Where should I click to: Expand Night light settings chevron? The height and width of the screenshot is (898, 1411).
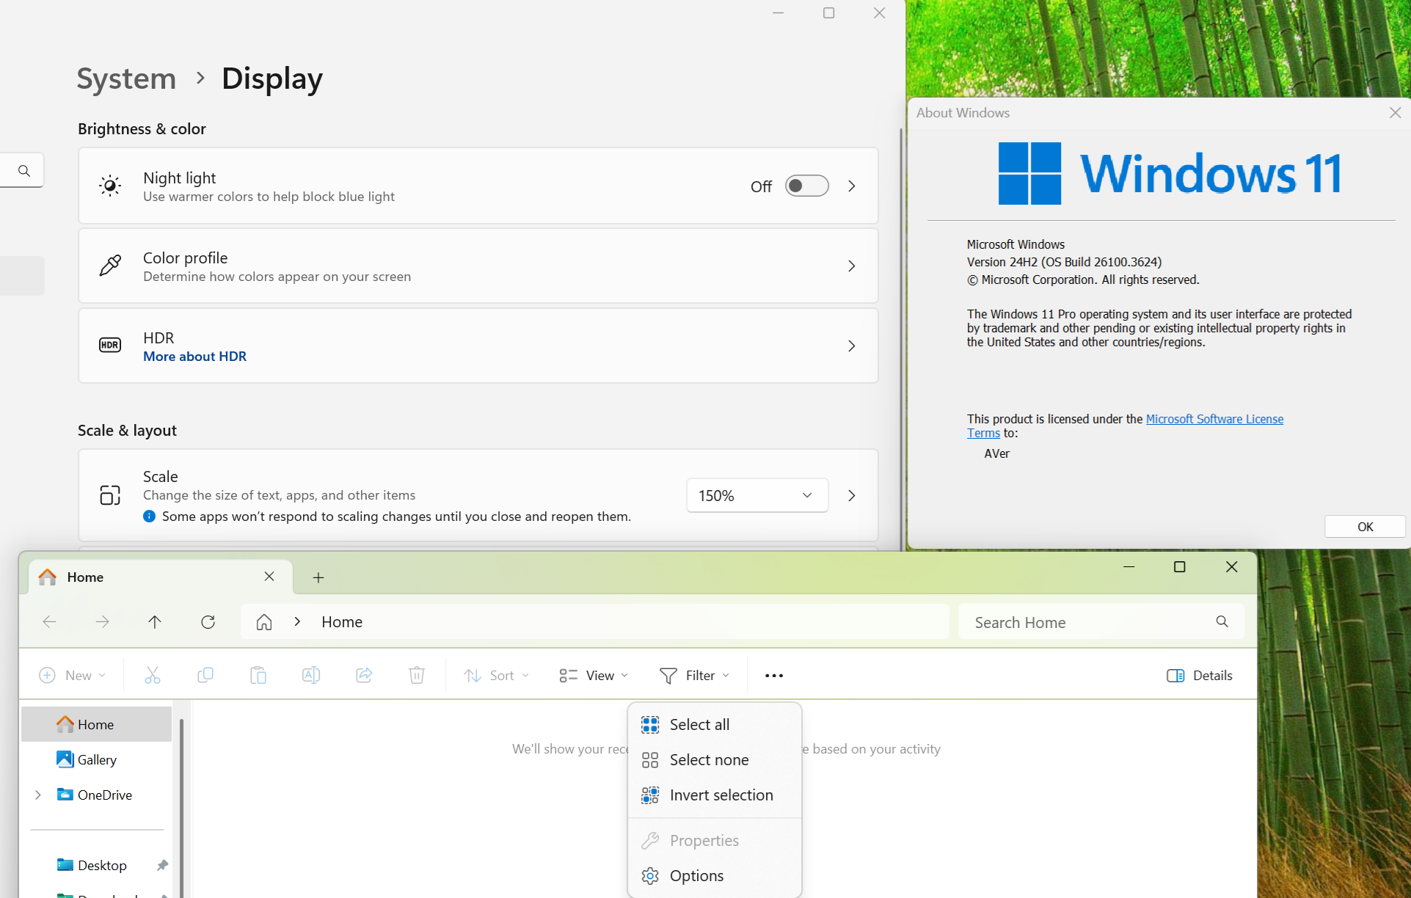pyautogui.click(x=852, y=186)
